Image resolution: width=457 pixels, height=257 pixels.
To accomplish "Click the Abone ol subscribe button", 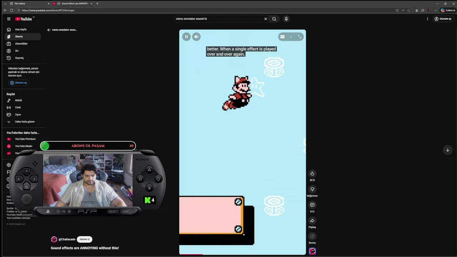I will coord(85,240).
